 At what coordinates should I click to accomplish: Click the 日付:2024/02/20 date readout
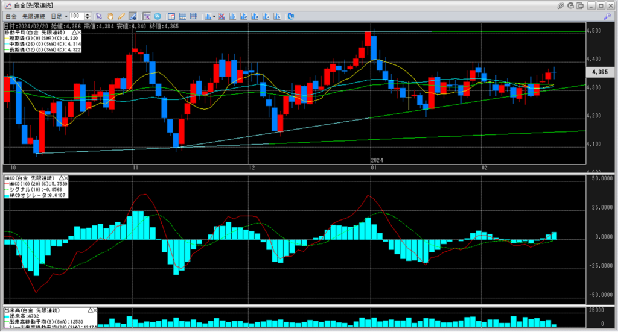click(26, 27)
